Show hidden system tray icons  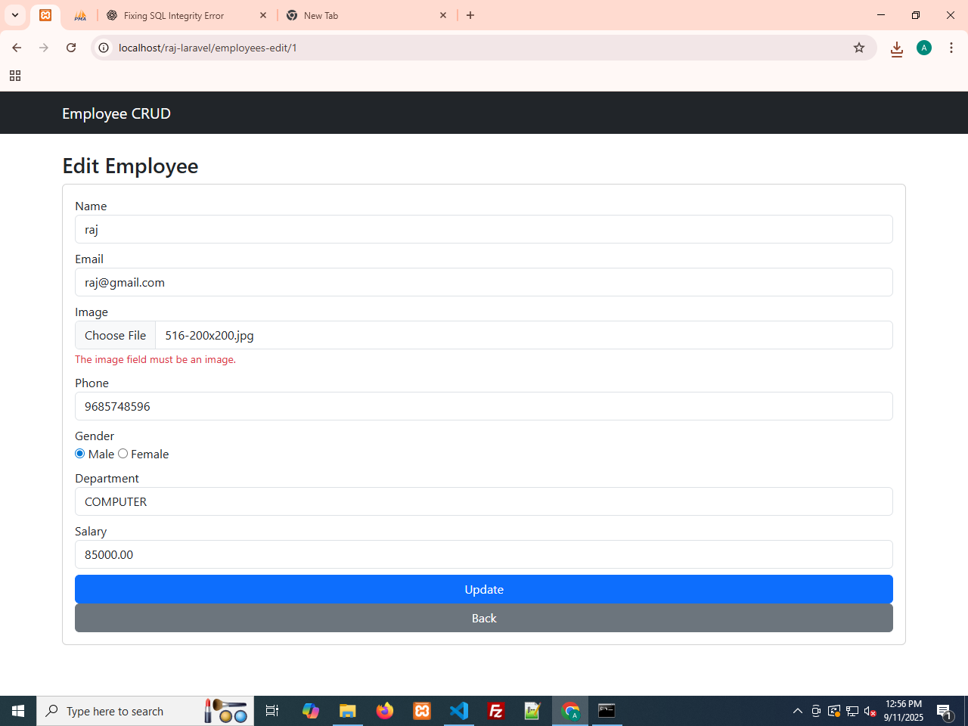[x=797, y=711]
